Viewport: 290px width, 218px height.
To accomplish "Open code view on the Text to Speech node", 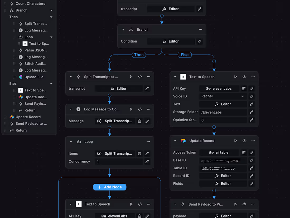I will pyautogui.click(x=244, y=77).
